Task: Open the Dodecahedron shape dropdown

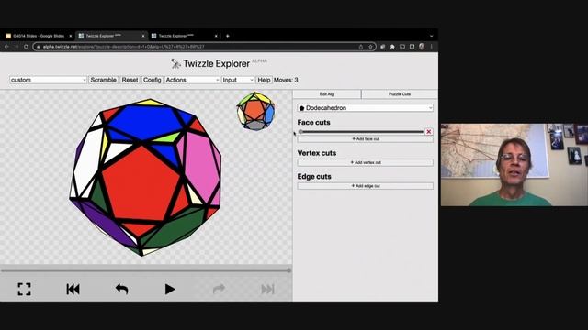Action: tap(366, 108)
